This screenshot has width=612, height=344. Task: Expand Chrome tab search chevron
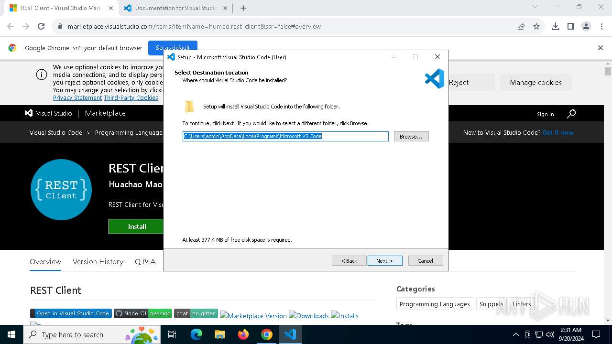point(535,7)
